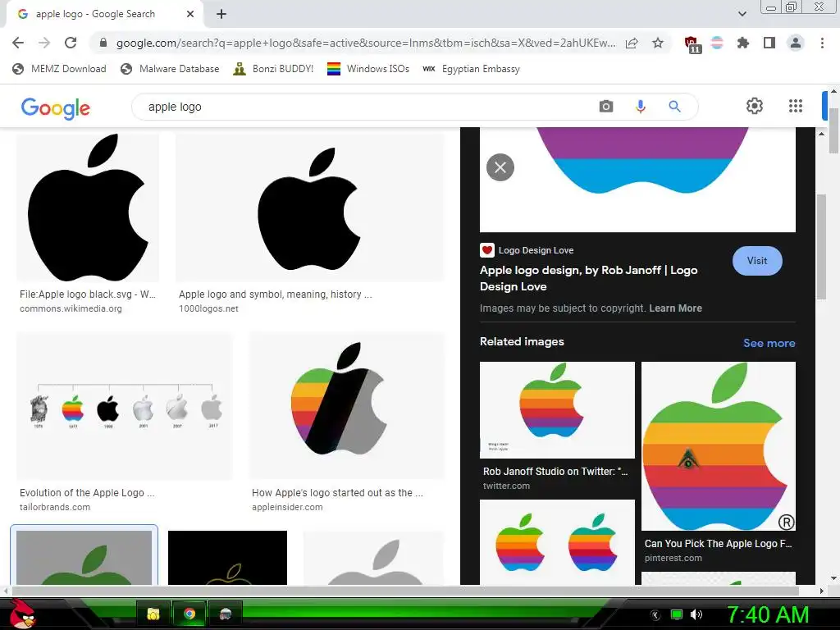Open the MEMZ Download bookmark

(59, 69)
